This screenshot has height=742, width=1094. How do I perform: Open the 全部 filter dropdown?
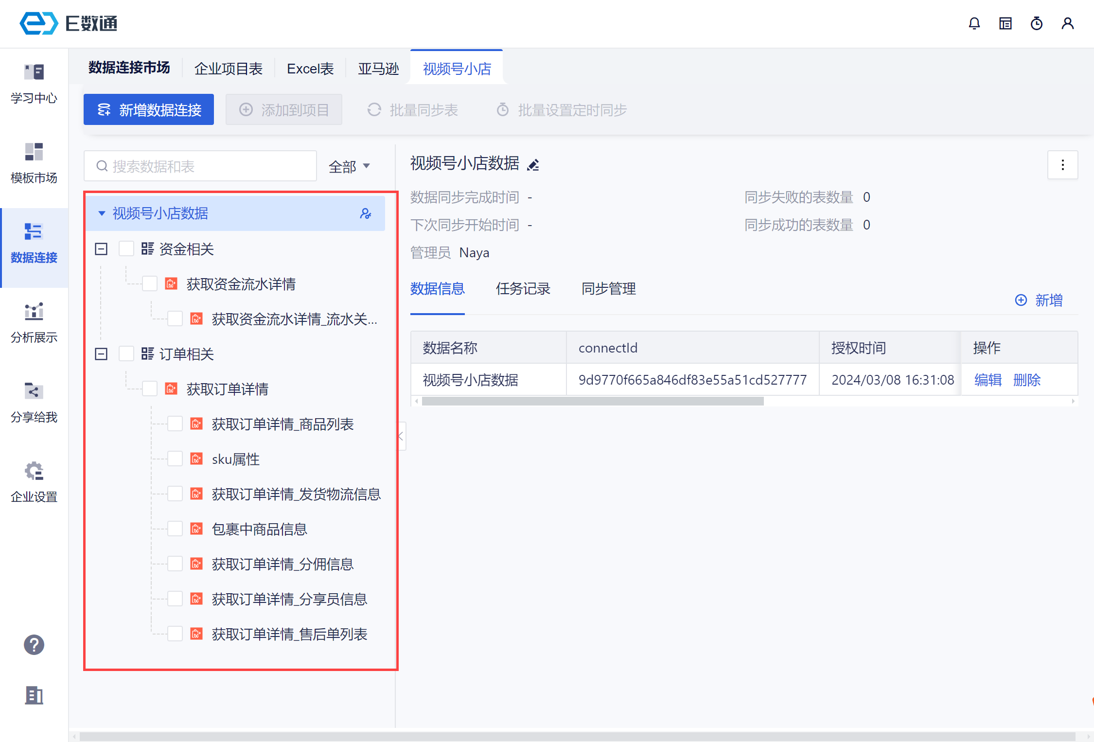click(349, 167)
